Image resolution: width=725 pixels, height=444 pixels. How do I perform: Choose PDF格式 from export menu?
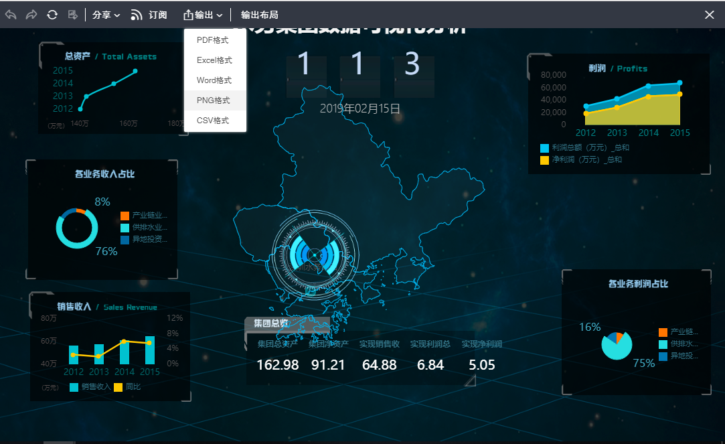(214, 40)
